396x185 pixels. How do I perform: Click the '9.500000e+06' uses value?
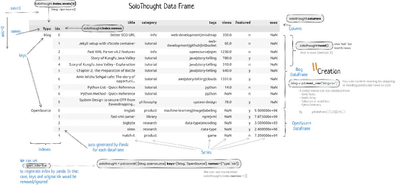tap(266, 110)
